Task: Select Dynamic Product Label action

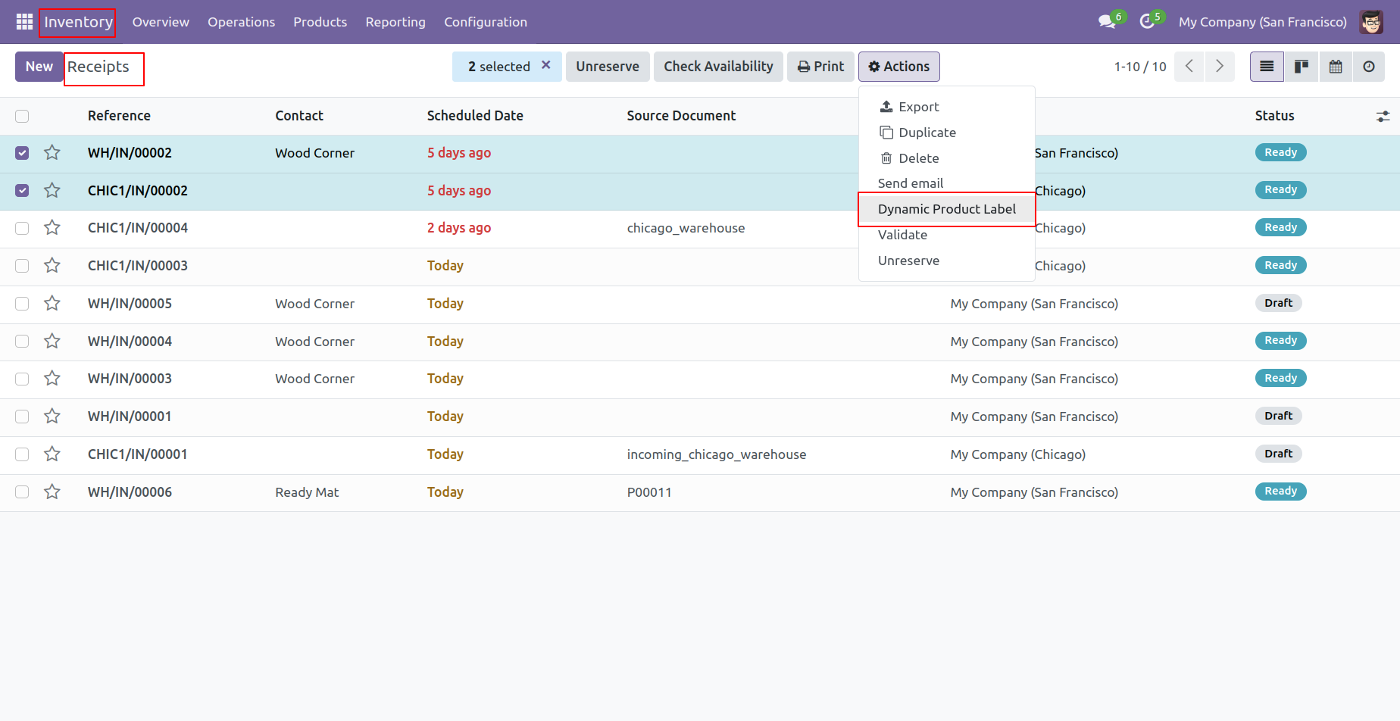Action: click(x=947, y=209)
